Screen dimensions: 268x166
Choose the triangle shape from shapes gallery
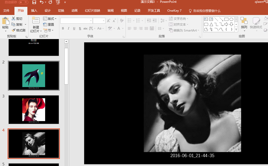(211, 24)
